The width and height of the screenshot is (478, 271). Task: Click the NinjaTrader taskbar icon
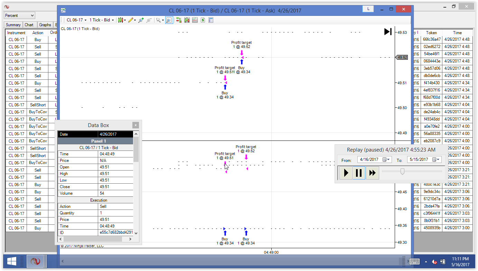[36, 262]
